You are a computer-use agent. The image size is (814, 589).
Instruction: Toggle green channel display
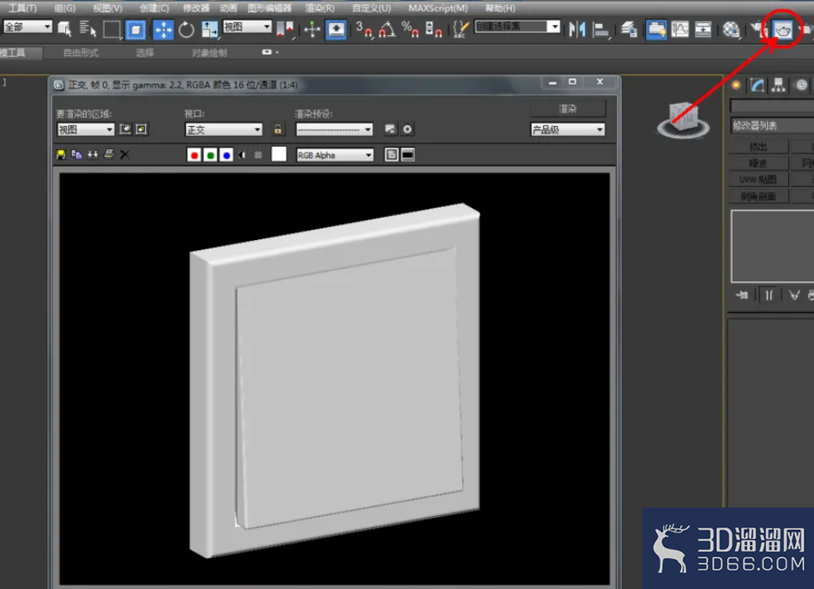[x=210, y=154]
